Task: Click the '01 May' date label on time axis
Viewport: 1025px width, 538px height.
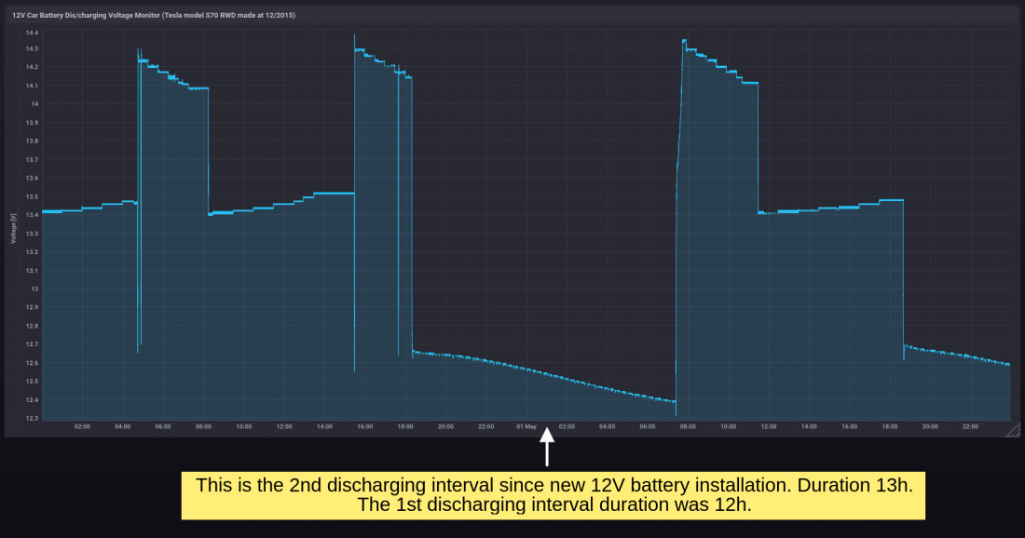Action: coord(526,426)
